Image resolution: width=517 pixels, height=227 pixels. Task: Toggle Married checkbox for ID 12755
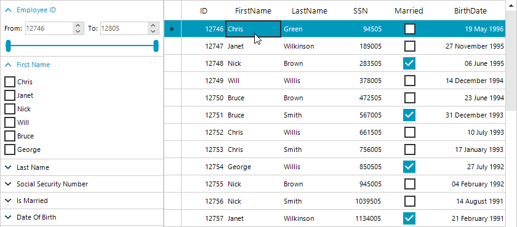pyautogui.click(x=409, y=184)
